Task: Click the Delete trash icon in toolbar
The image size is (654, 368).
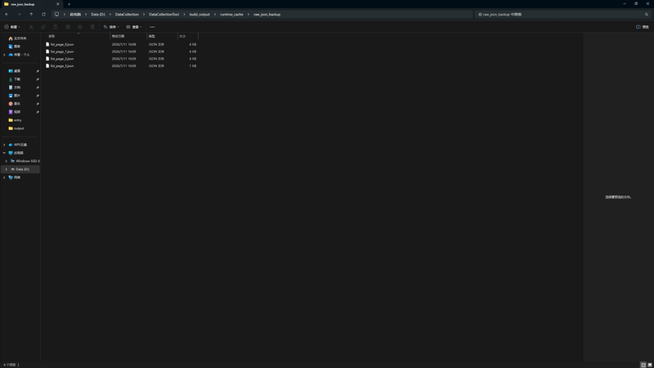Action: [92, 27]
